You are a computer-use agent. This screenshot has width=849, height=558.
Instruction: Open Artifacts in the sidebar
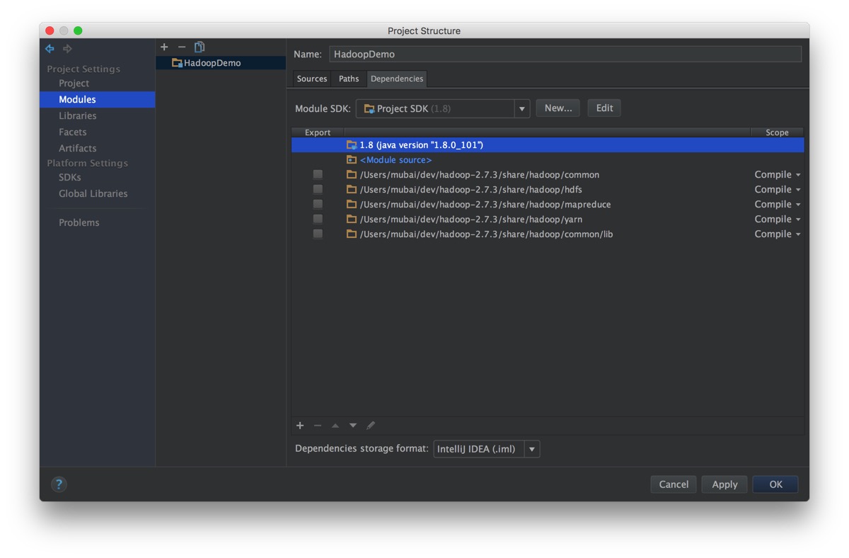(x=77, y=149)
